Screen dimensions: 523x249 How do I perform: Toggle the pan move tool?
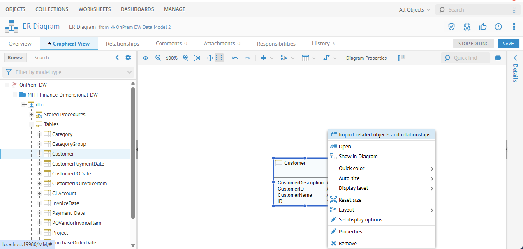click(x=210, y=58)
